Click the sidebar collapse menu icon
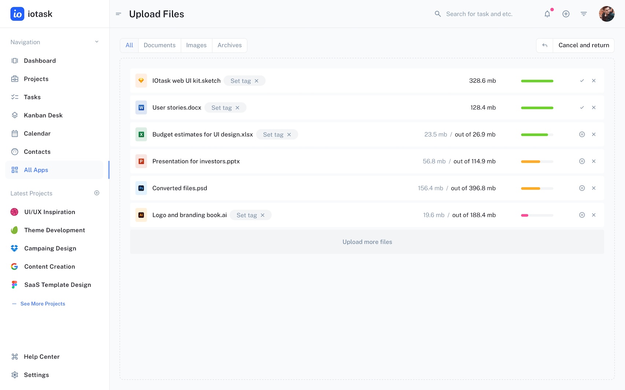This screenshot has height=390, width=625. point(118,14)
